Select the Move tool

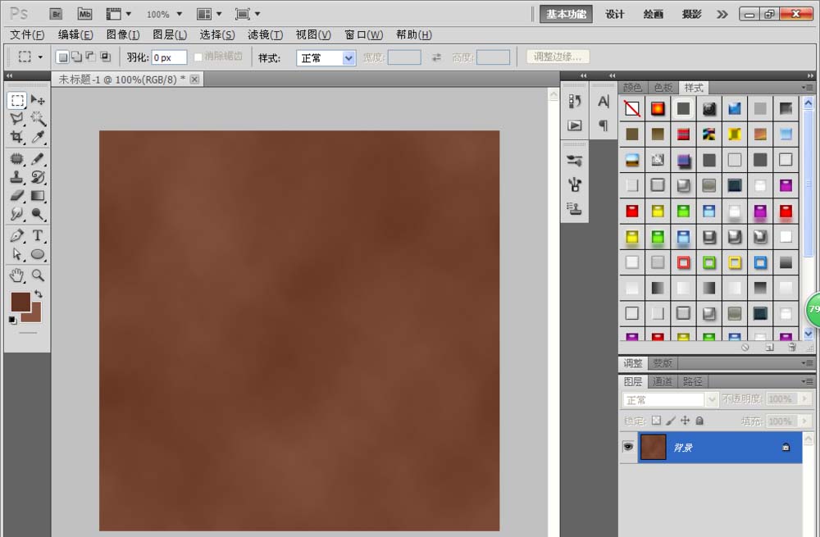[38, 100]
